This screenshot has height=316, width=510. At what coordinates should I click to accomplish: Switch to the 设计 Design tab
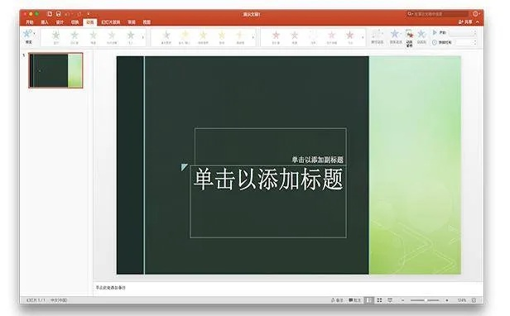tap(60, 22)
